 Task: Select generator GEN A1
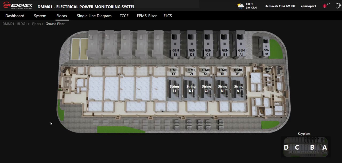[241, 52]
